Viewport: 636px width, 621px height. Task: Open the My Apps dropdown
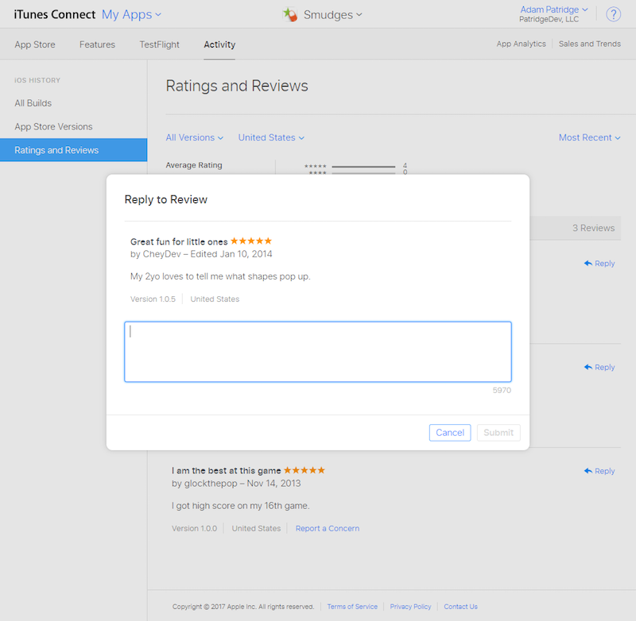(x=131, y=14)
